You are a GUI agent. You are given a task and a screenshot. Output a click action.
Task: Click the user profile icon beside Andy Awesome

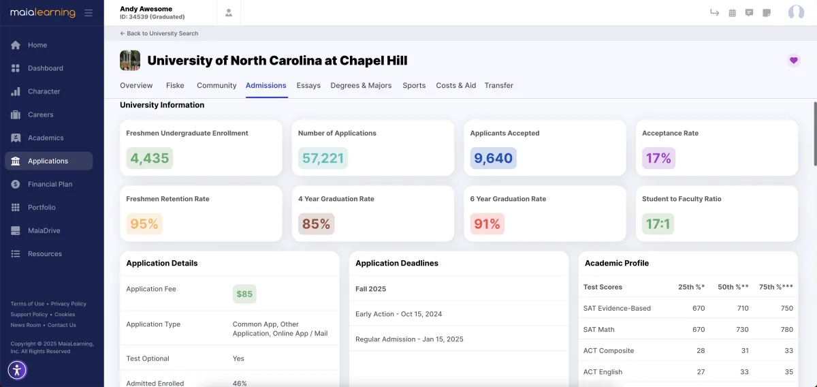click(x=229, y=12)
